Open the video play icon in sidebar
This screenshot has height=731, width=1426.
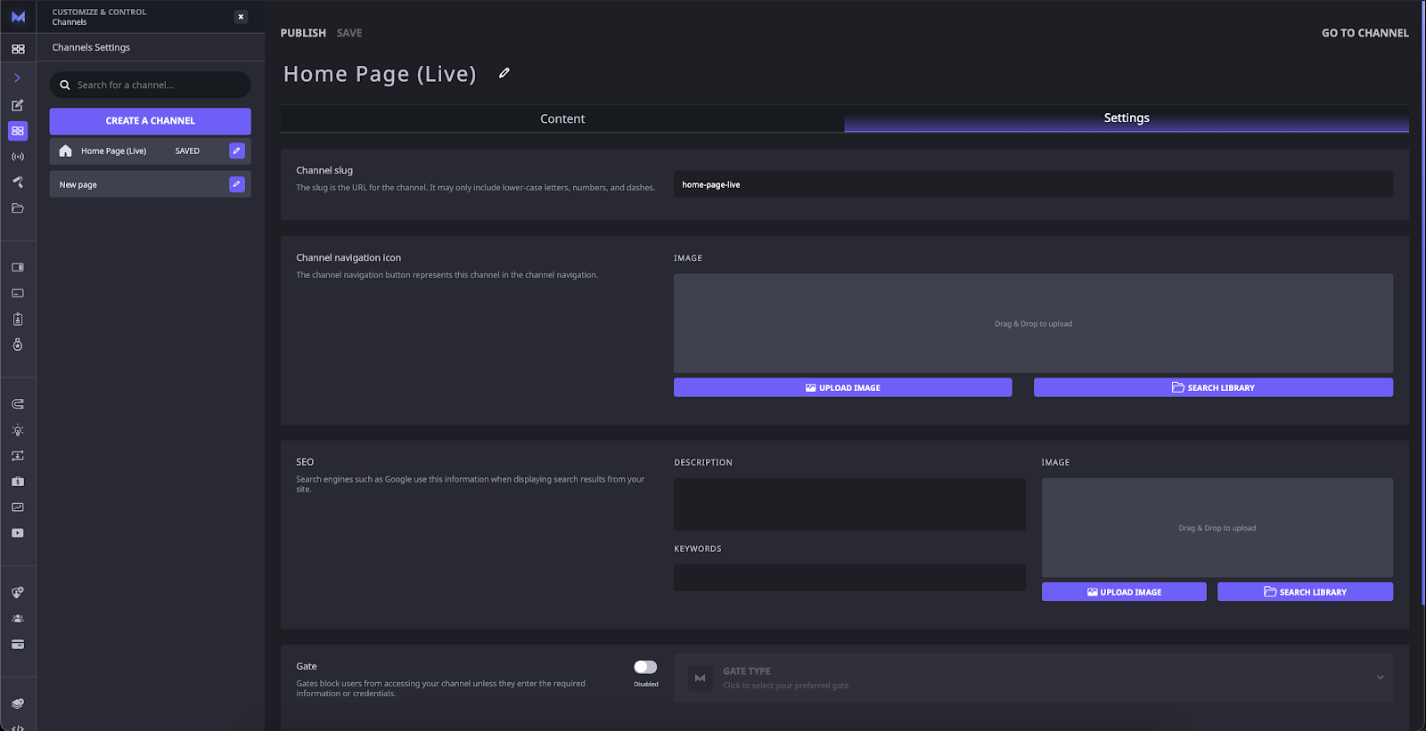[x=18, y=533]
